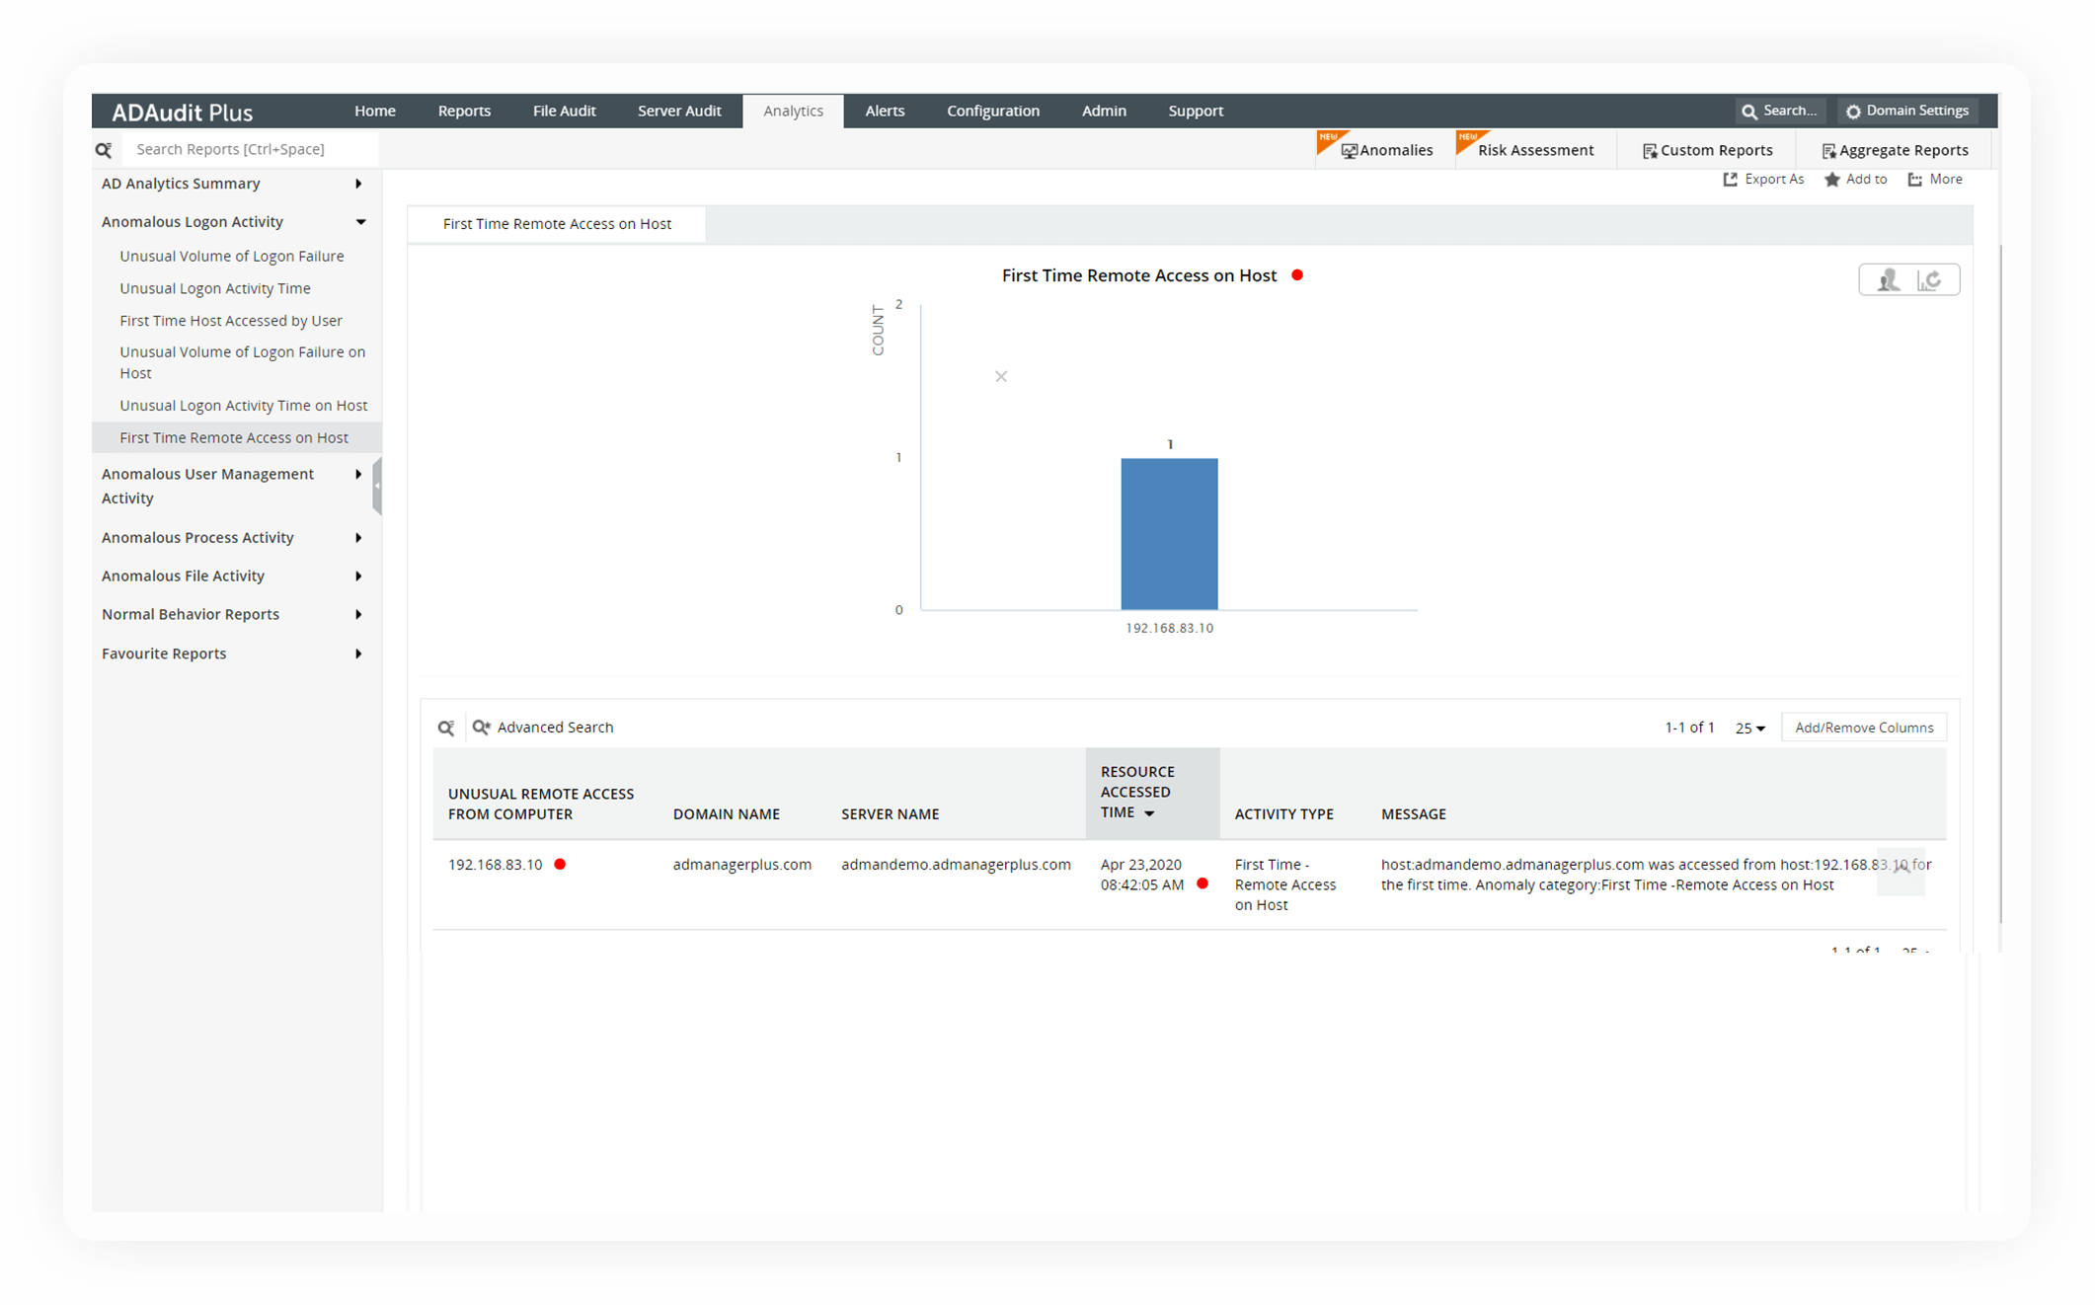Click Add/Remove Columns button
The image size is (2095, 1305).
[x=1863, y=728]
